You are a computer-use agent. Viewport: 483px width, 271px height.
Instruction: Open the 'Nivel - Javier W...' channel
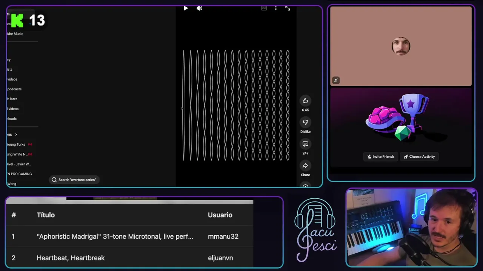pos(18,164)
